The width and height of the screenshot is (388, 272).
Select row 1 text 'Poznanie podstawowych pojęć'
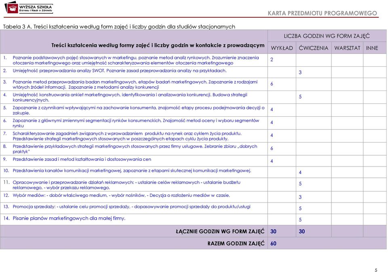(136, 60)
